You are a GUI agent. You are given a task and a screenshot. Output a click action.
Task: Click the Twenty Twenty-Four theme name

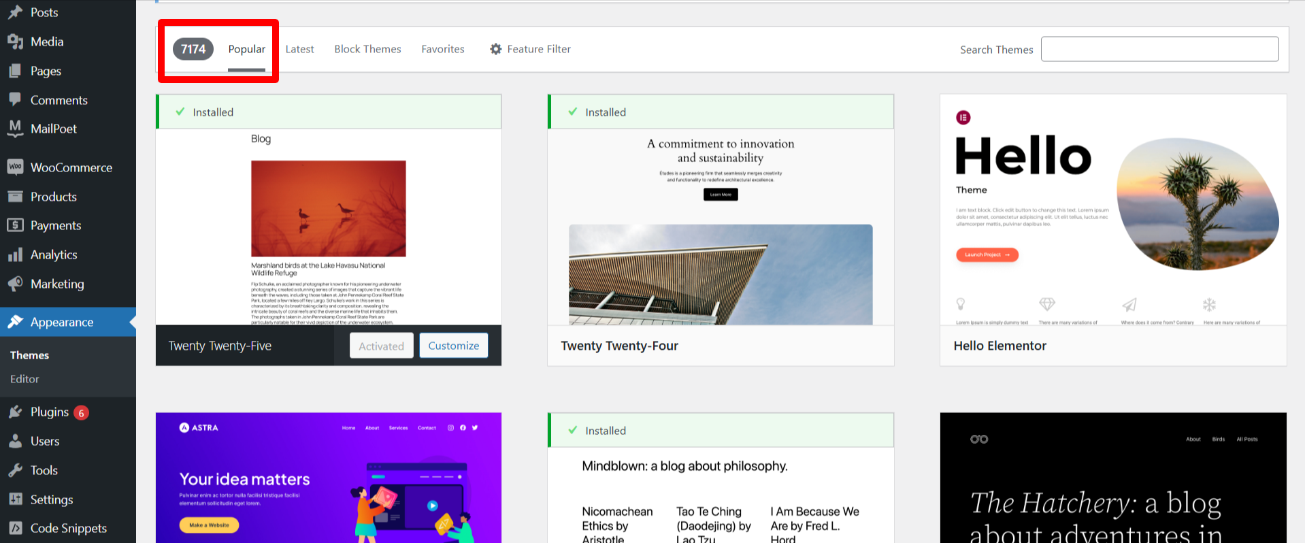pyautogui.click(x=619, y=346)
